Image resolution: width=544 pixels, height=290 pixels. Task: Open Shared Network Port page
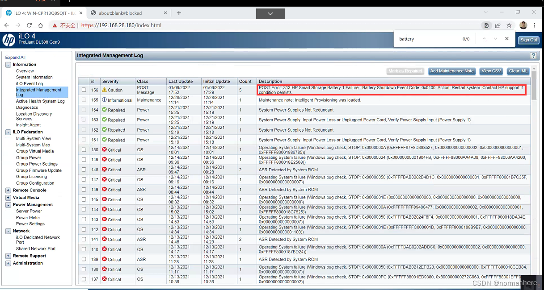tap(36, 249)
